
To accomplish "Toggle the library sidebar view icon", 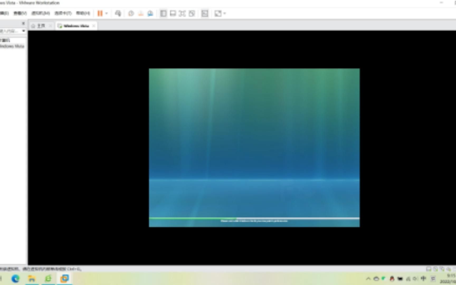I will (x=163, y=13).
